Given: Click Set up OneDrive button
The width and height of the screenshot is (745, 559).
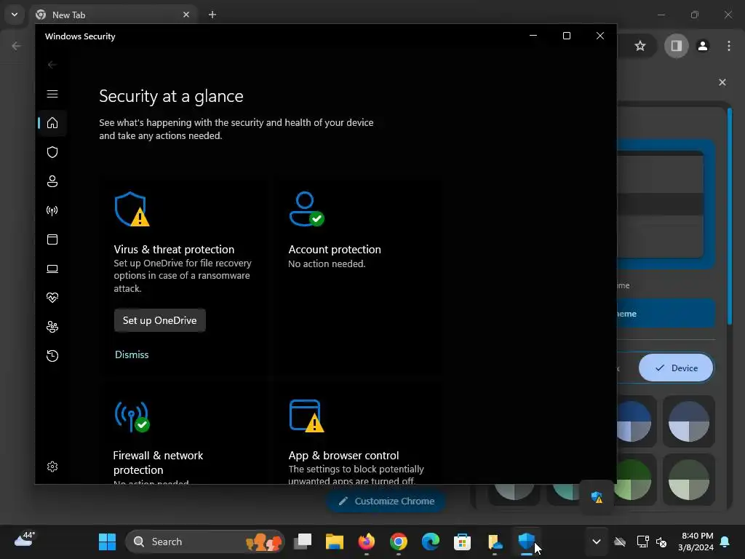Looking at the screenshot, I should point(159,320).
